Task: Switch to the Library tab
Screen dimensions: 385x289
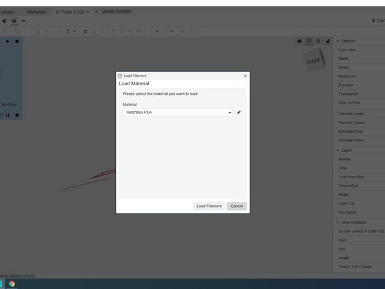Action: 7,12
